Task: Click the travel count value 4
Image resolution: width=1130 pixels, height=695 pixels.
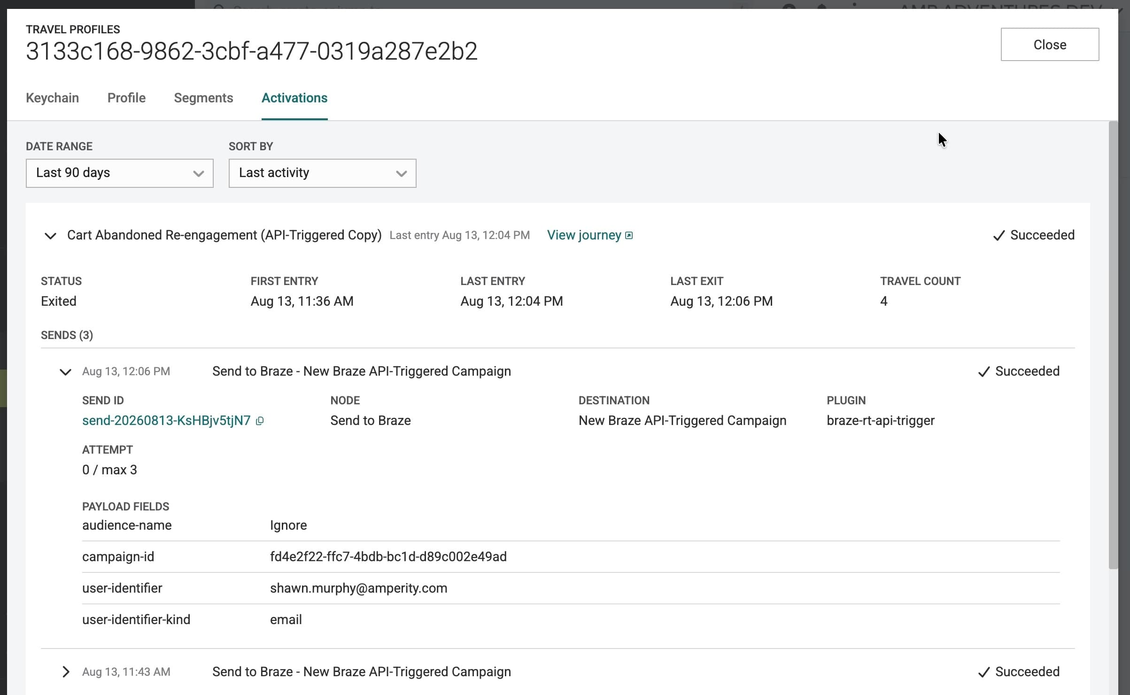Action: (883, 301)
